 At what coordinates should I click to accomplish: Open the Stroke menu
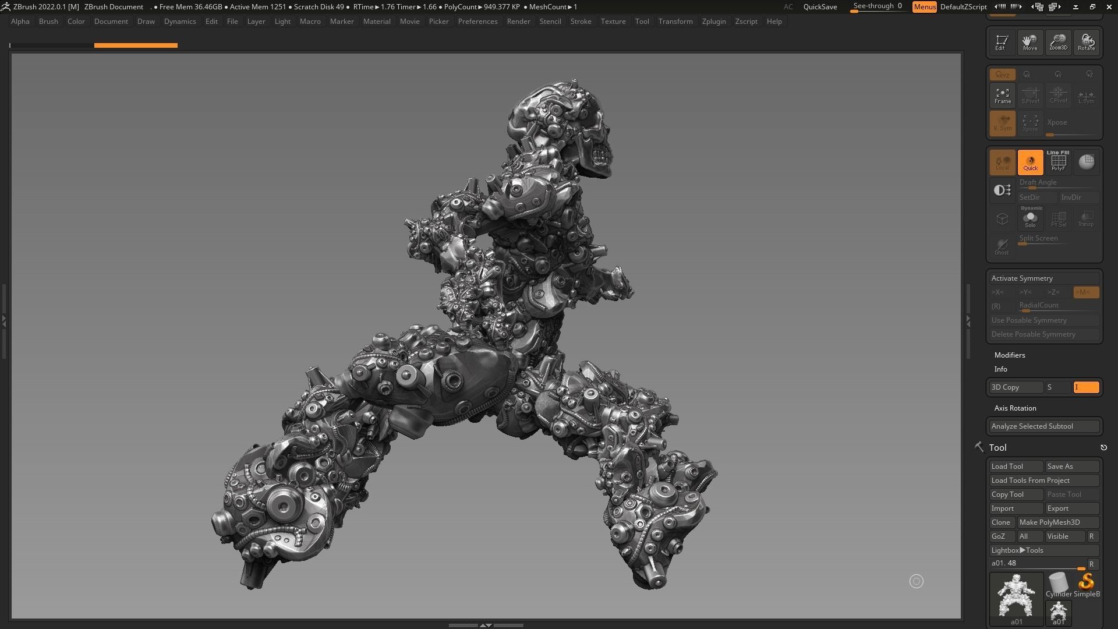point(580,22)
